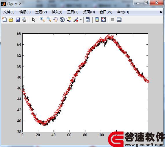Open a file with the folder icon
This screenshot has height=147, width=165.
pyautogui.click(x=11, y=20)
